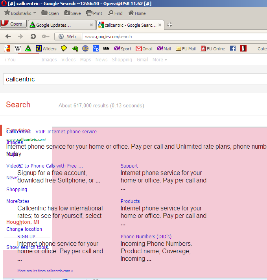This screenshot has width=267, height=280.
Task: Click More results from callcentric.com link
Action: [45, 271]
